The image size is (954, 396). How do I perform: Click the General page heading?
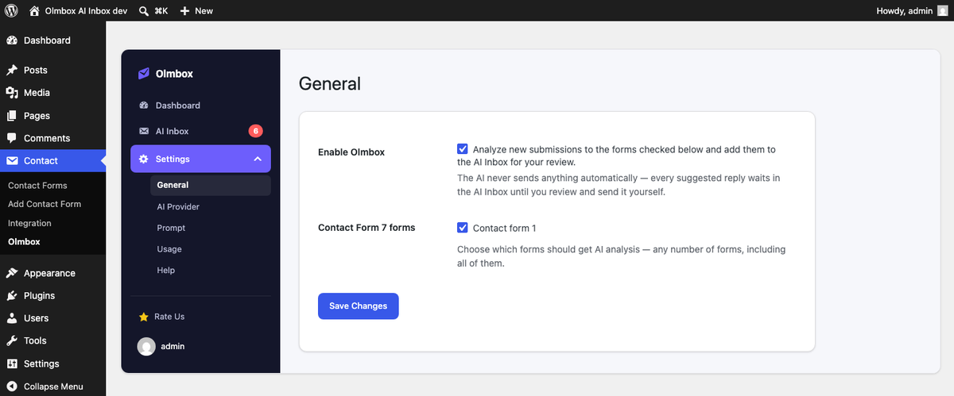point(330,84)
